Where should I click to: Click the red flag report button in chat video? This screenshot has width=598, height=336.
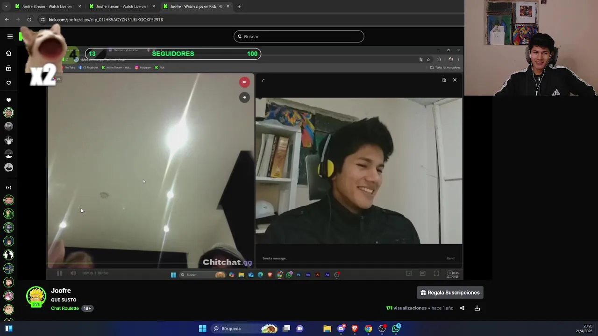[x=244, y=82]
